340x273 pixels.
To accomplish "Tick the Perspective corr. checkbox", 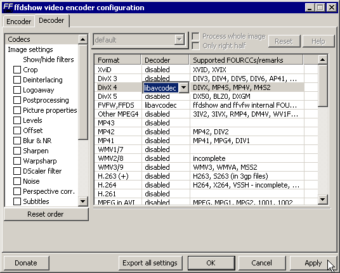I will [x=17, y=191].
